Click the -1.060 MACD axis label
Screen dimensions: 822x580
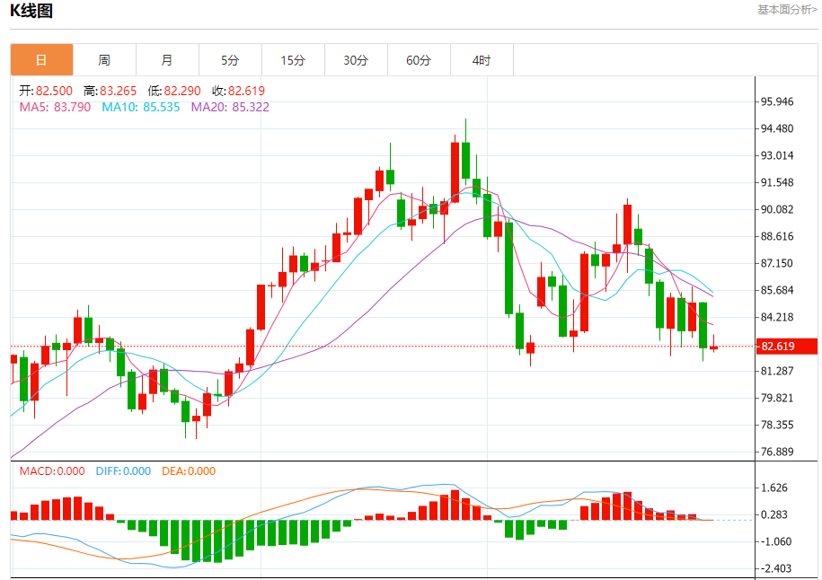click(774, 541)
